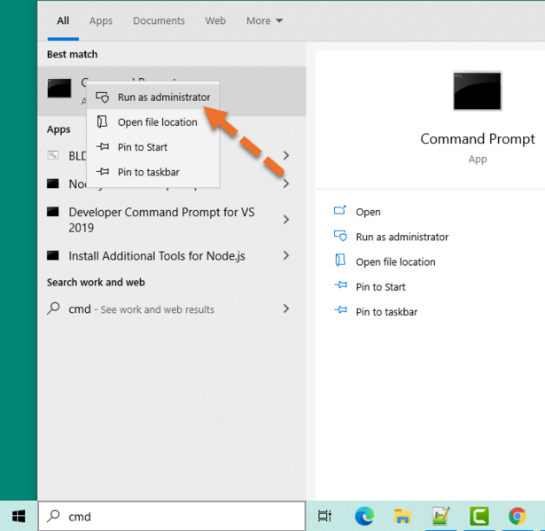Click pin icon in context menu Pin to taskbar

[x=103, y=171]
